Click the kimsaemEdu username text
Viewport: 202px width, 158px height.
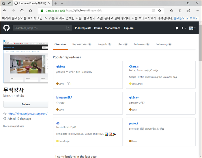tap(14, 95)
